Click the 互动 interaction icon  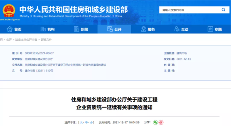[177, 29]
